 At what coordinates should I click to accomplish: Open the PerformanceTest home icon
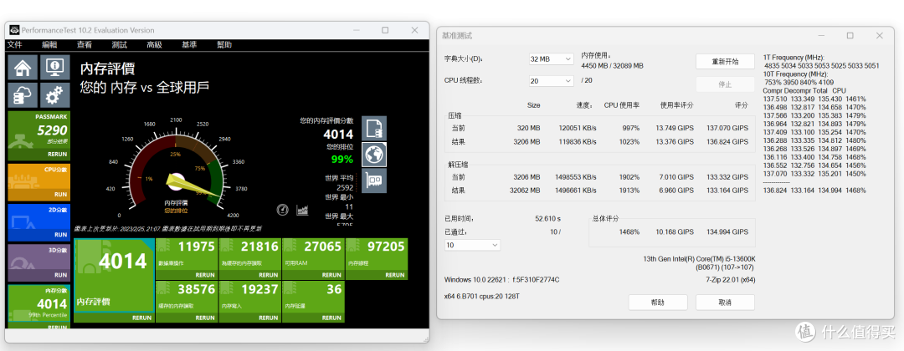(23, 68)
